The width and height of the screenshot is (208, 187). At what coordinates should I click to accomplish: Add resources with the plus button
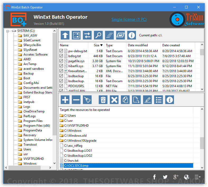65,100
